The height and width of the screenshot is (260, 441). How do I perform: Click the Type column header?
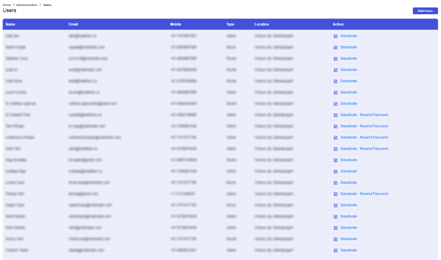click(230, 24)
